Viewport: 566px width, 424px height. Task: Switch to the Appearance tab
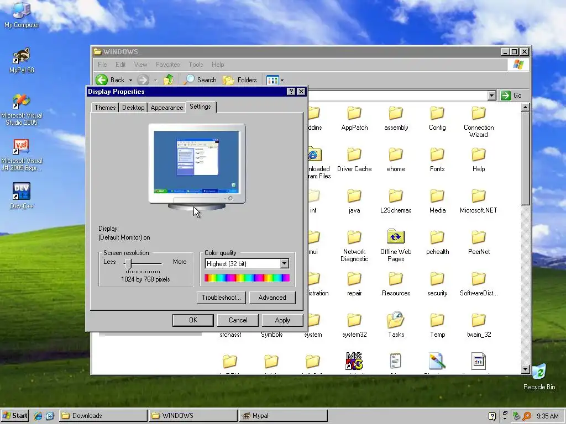pyautogui.click(x=167, y=108)
